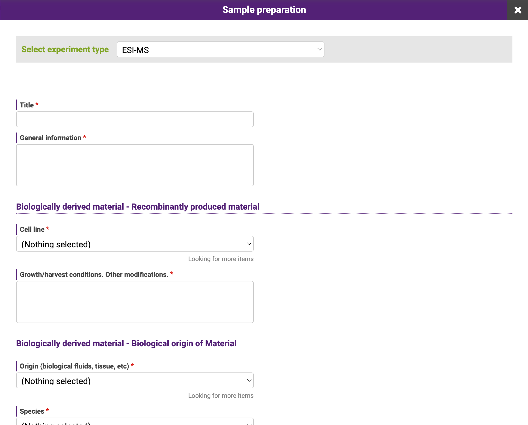The width and height of the screenshot is (528, 425).
Task: Focus the General information text area
Action: pos(135,165)
